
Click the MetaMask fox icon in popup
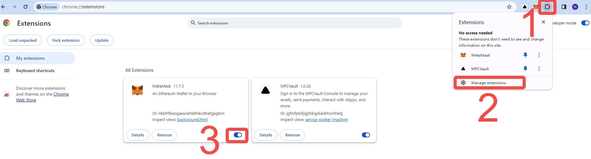[463, 55]
